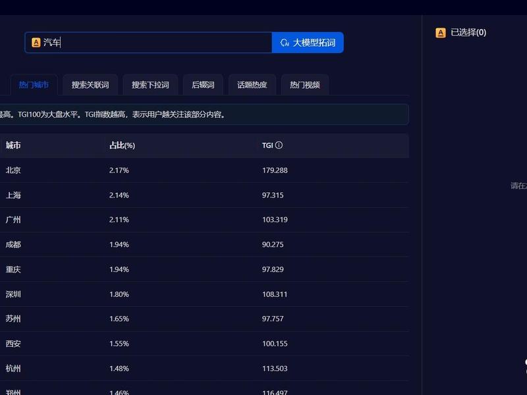
Task: Select the 北京 city row
Action: (204, 171)
